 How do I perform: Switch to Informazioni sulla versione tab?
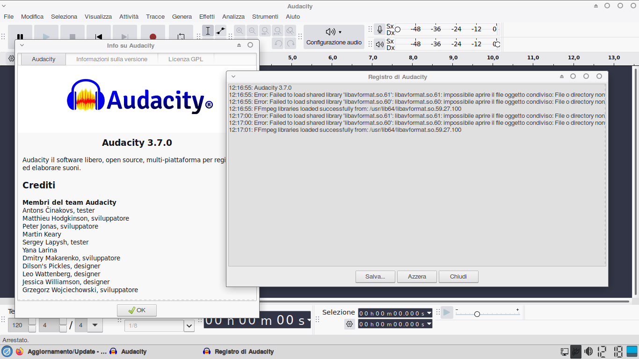coord(112,59)
